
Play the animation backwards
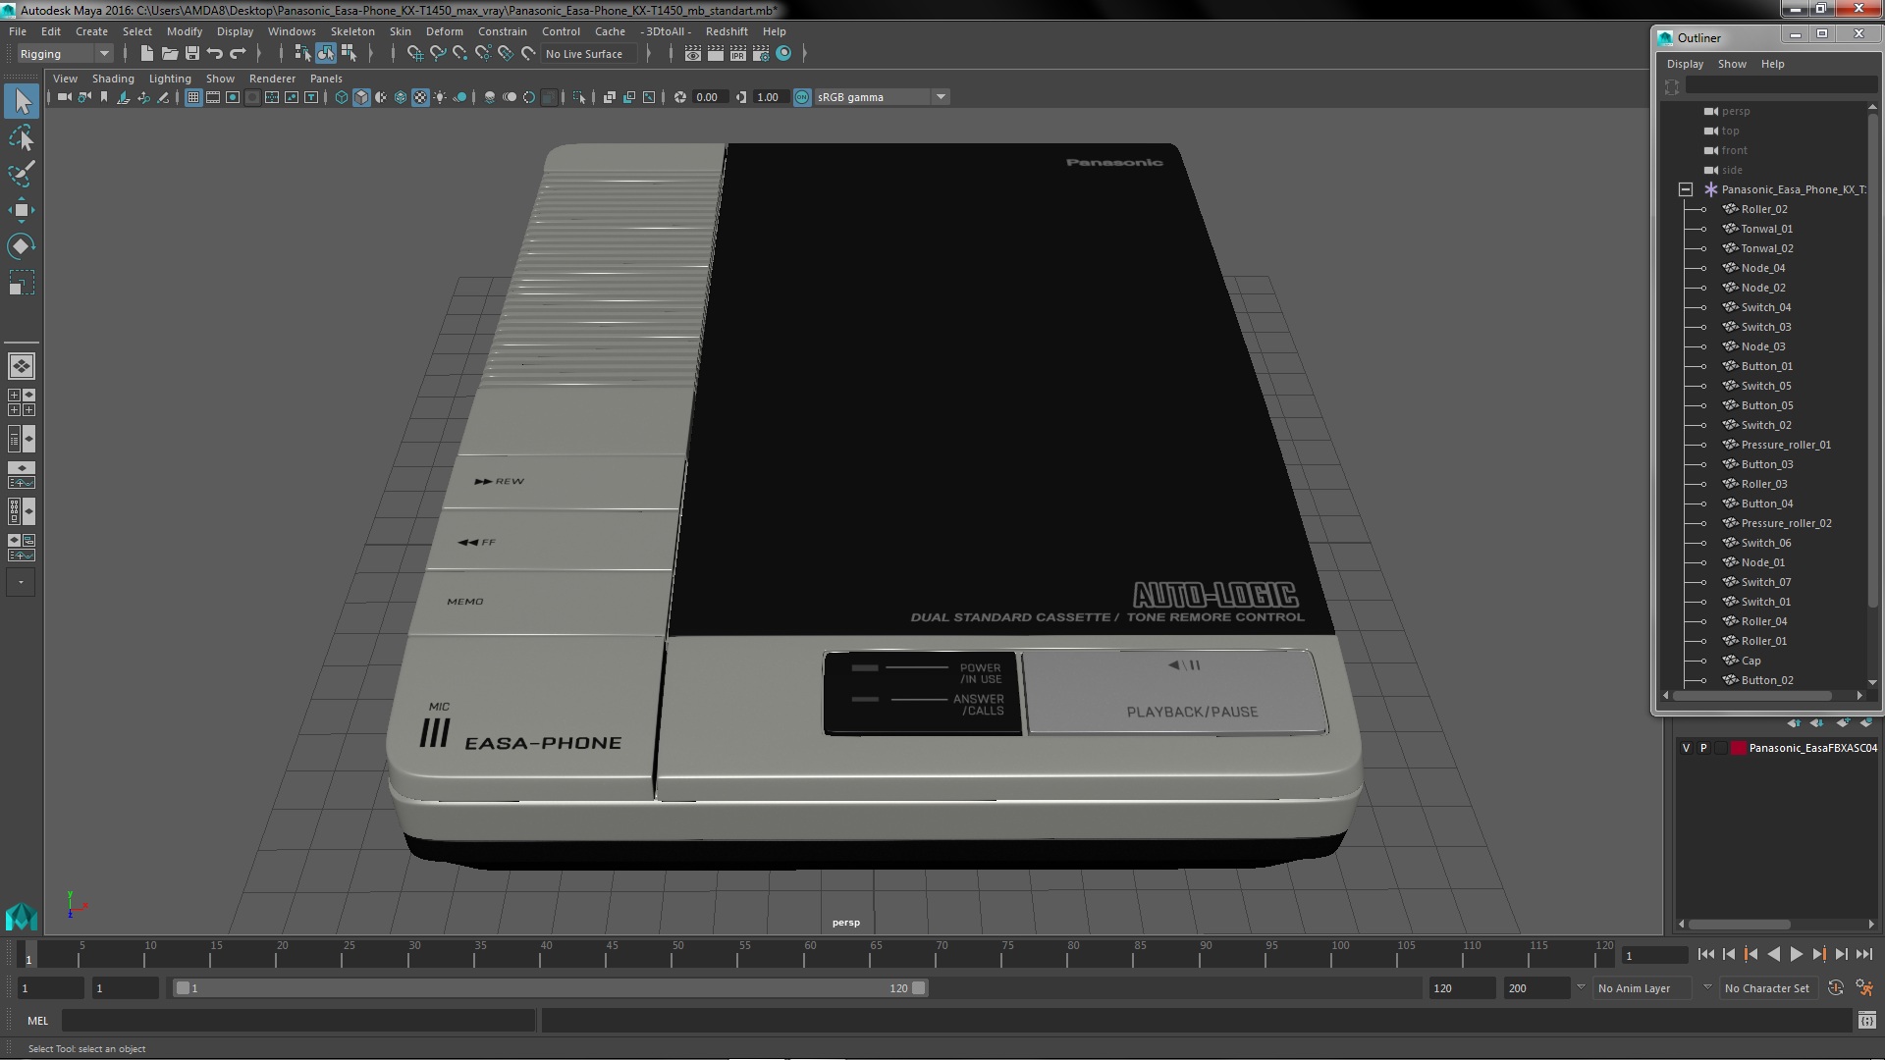coord(1773,954)
